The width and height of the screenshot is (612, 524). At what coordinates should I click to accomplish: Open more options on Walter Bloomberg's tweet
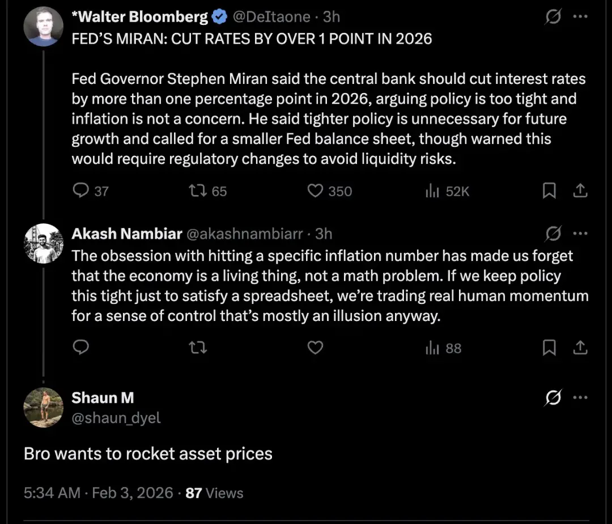pos(580,18)
